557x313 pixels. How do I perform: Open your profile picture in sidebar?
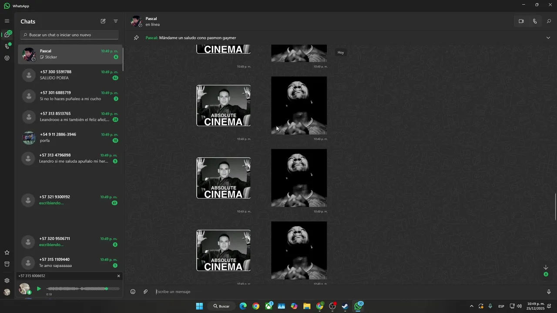pyautogui.click(x=7, y=292)
